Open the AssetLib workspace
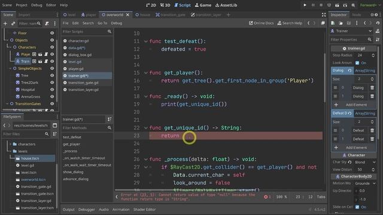 click(x=226, y=5)
